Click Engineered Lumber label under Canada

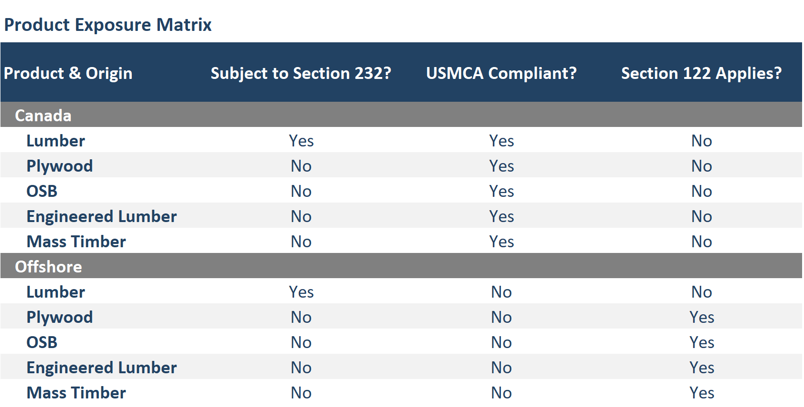pos(101,216)
